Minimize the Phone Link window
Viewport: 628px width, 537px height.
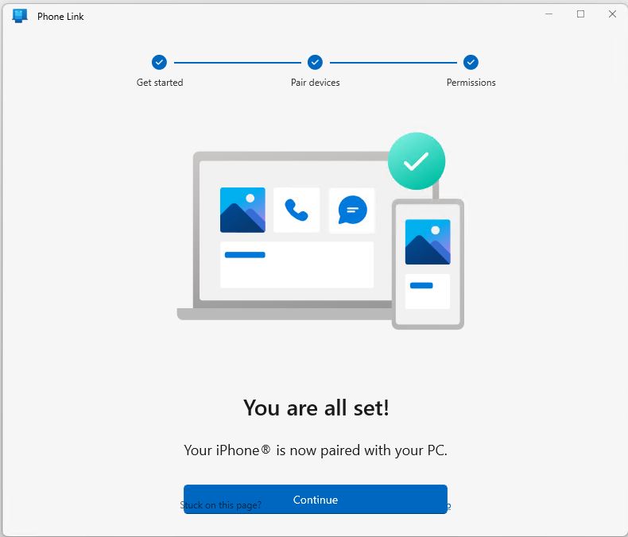click(549, 14)
